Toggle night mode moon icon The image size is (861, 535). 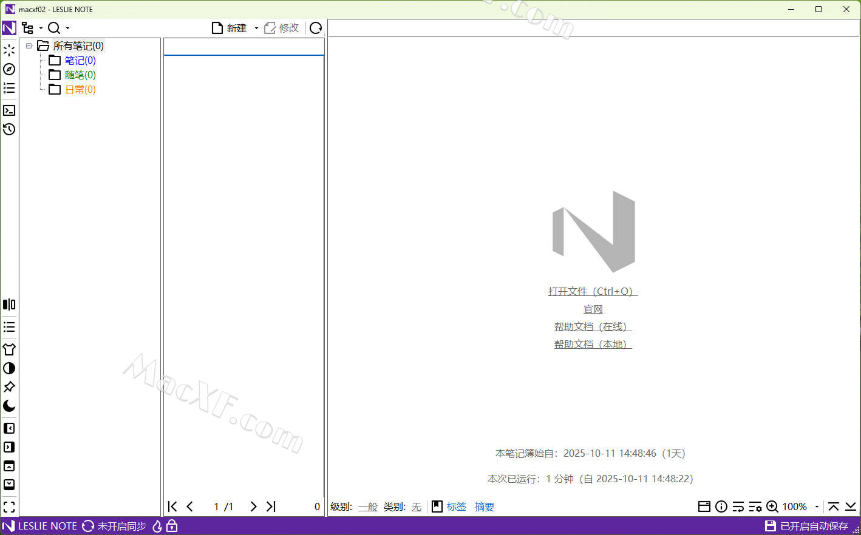9,406
